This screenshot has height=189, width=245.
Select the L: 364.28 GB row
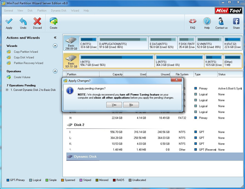(x=155, y=138)
